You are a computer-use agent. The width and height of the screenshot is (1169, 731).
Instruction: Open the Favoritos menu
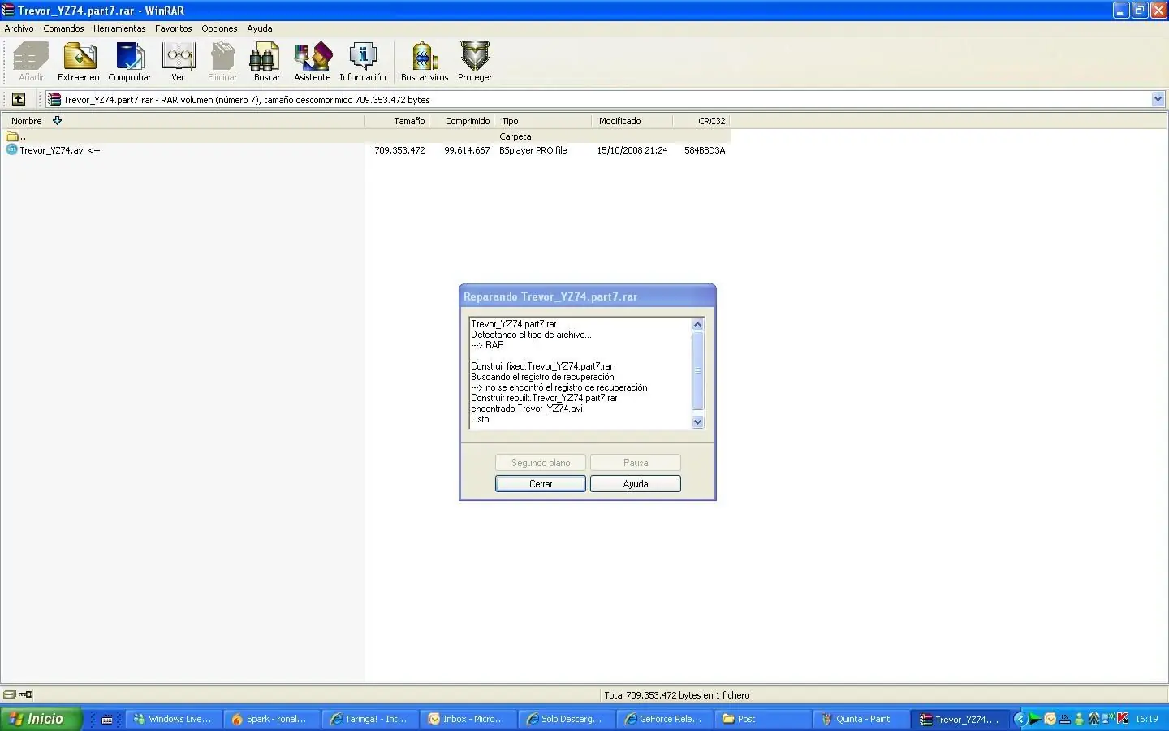tap(174, 28)
